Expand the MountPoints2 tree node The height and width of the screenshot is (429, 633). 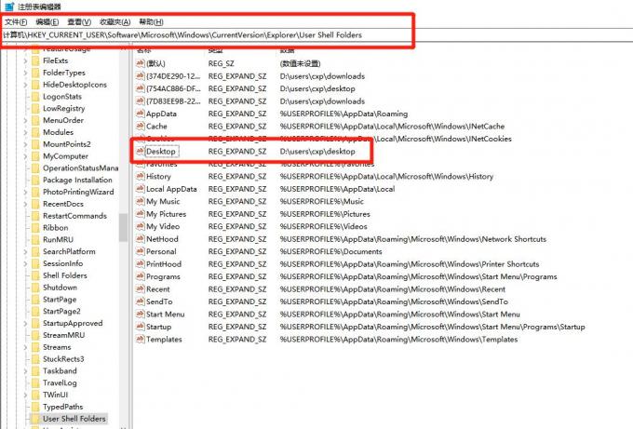tap(25, 144)
